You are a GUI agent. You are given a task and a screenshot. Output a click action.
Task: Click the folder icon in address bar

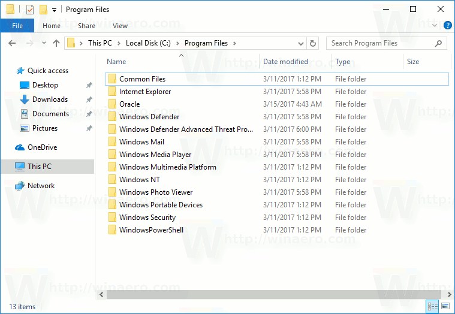point(71,43)
